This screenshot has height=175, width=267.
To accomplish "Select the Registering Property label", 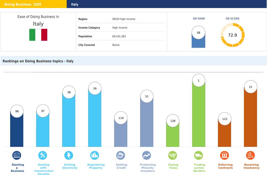I will (x=96, y=166).
